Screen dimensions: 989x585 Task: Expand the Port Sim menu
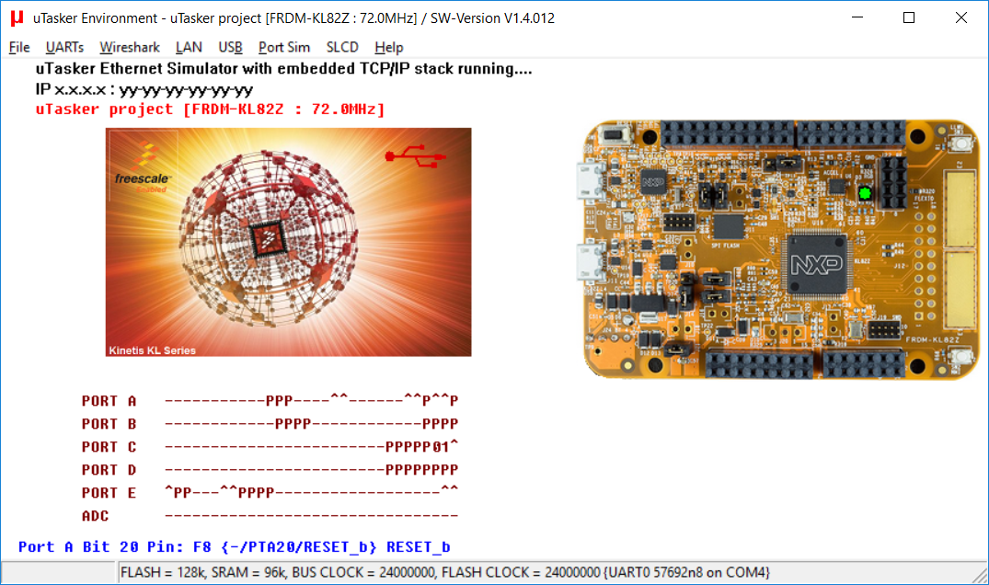click(283, 47)
